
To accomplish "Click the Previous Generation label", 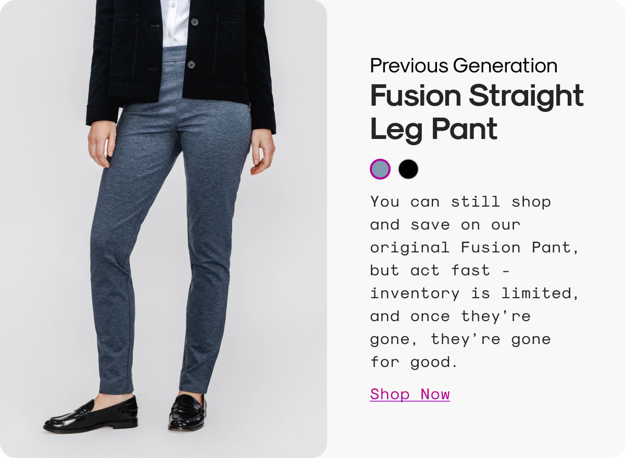I will (464, 66).
